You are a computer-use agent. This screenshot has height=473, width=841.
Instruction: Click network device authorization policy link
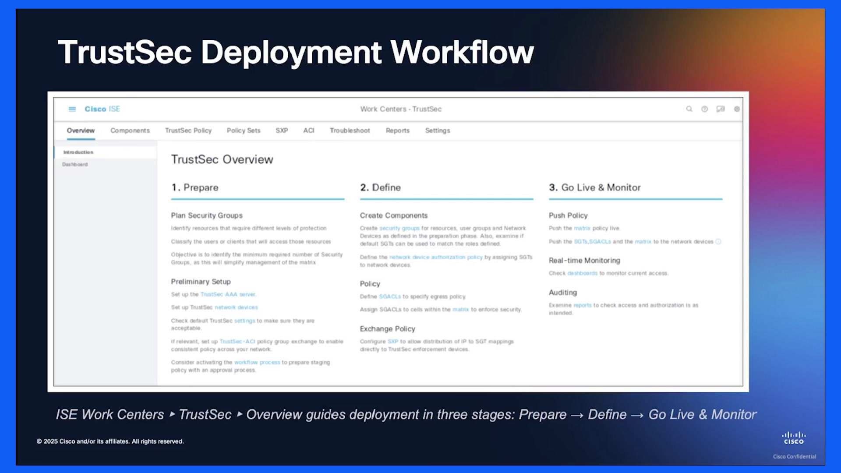click(x=436, y=258)
